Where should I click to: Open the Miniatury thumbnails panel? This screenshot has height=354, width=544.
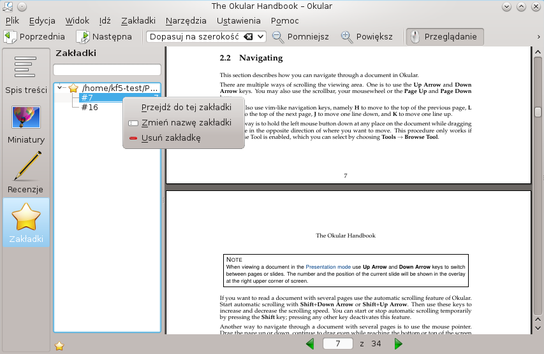pyautogui.click(x=26, y=124)
